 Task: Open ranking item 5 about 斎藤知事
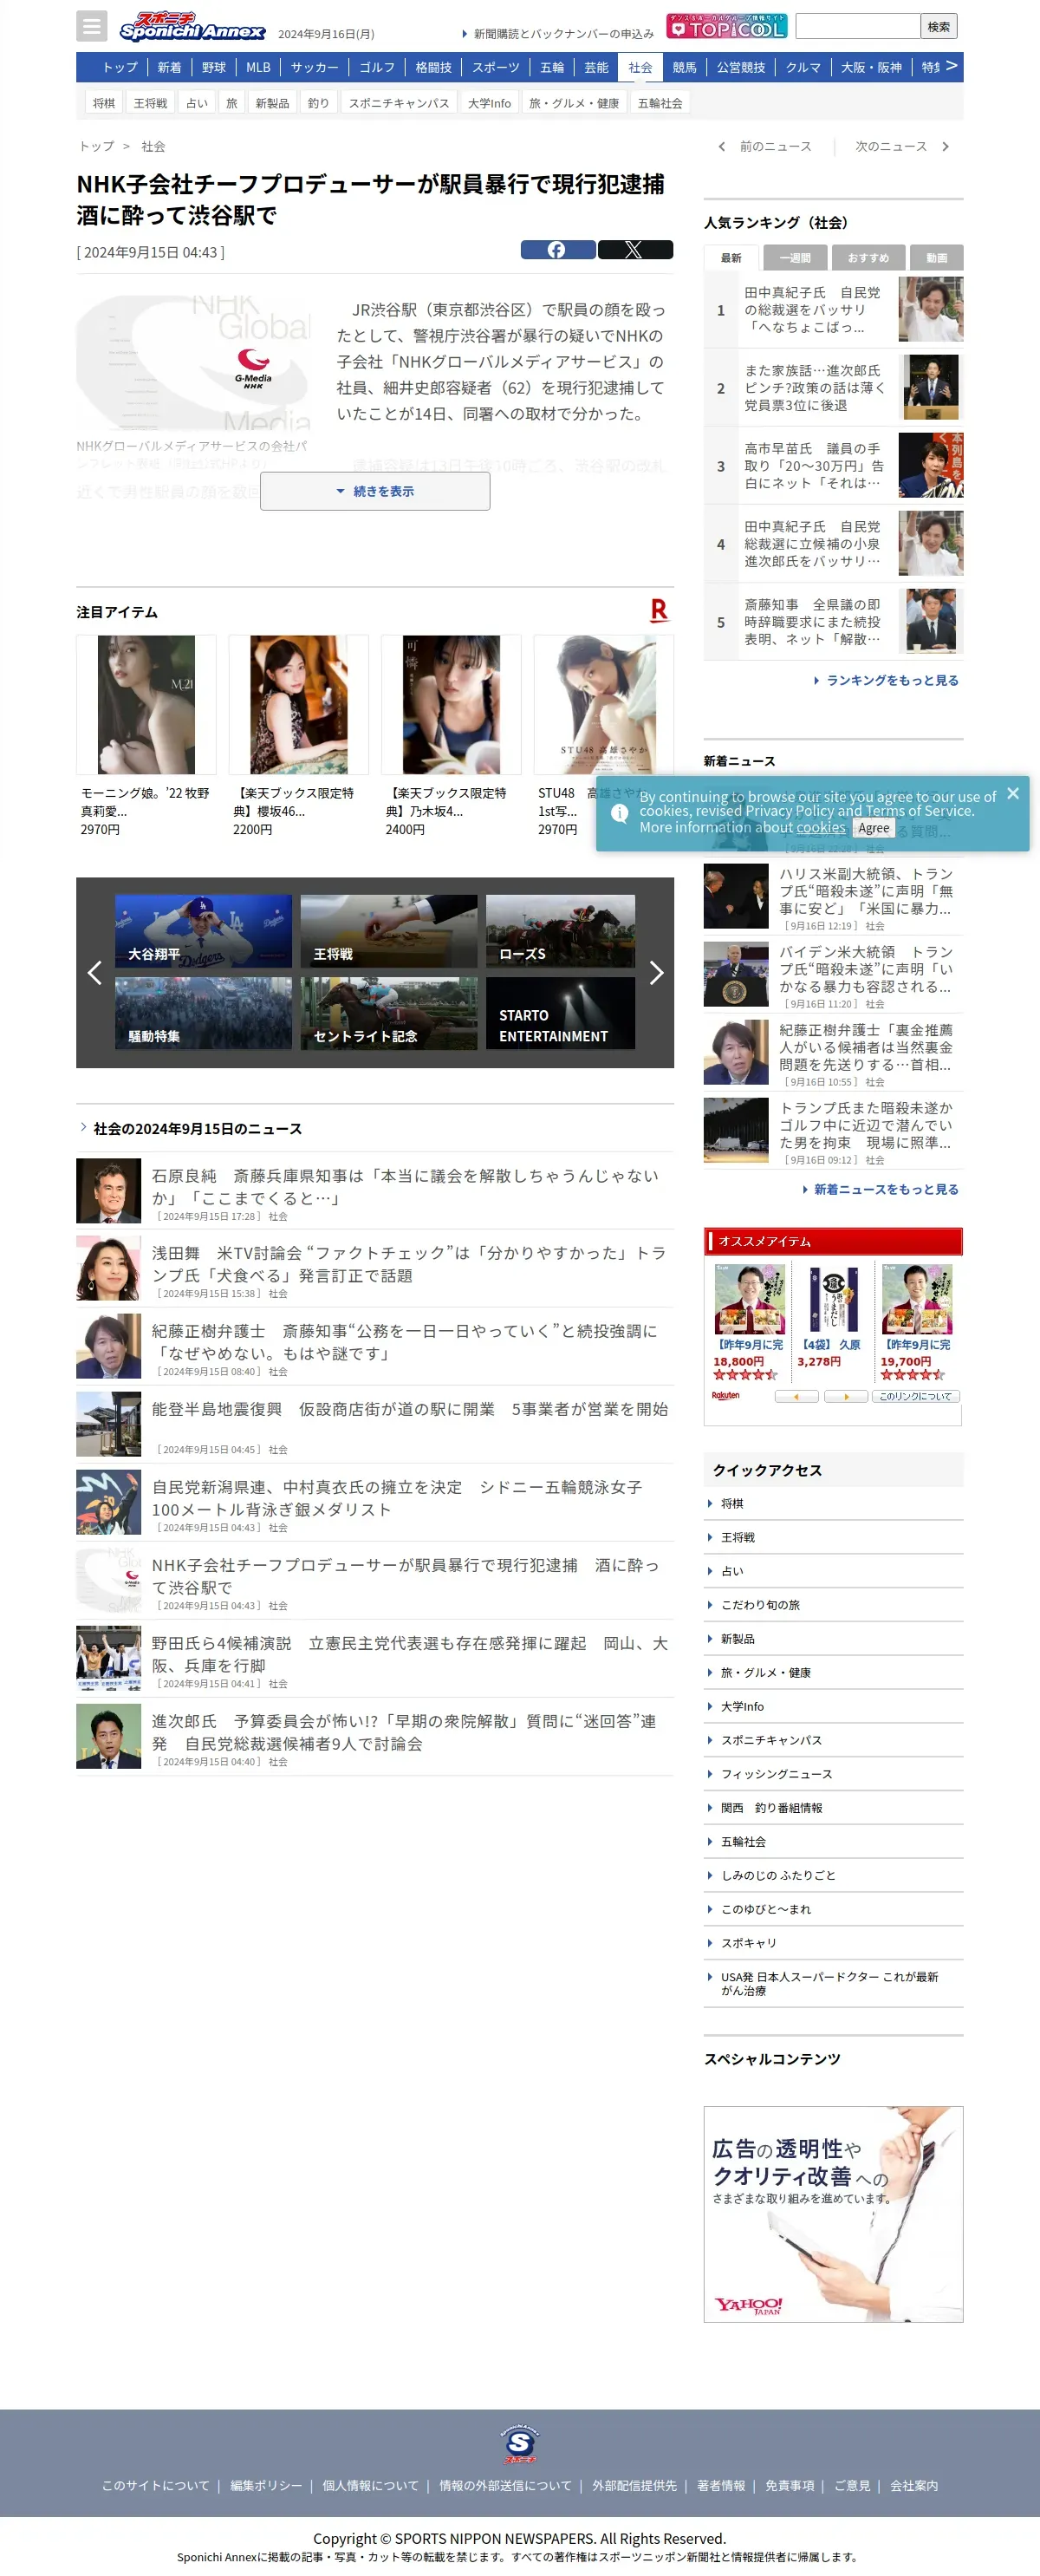[834, 622]
